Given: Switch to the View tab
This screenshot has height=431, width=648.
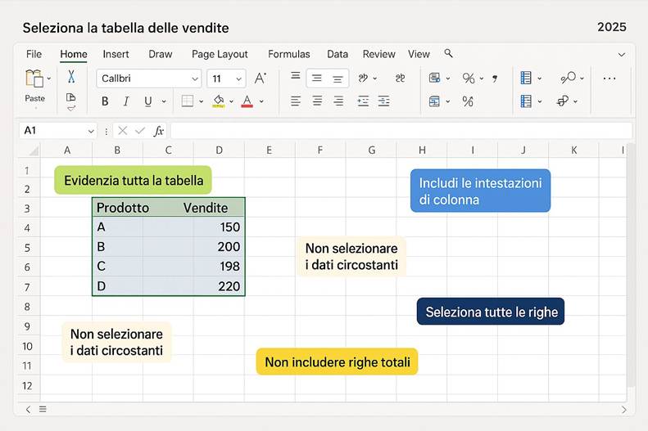Looking at the screenshot, I should (x=419, y=54).
